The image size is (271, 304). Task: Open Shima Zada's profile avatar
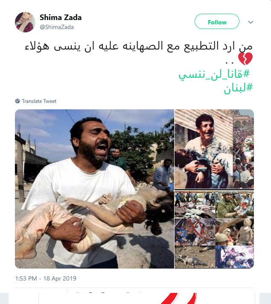click(x=25, y=22)
